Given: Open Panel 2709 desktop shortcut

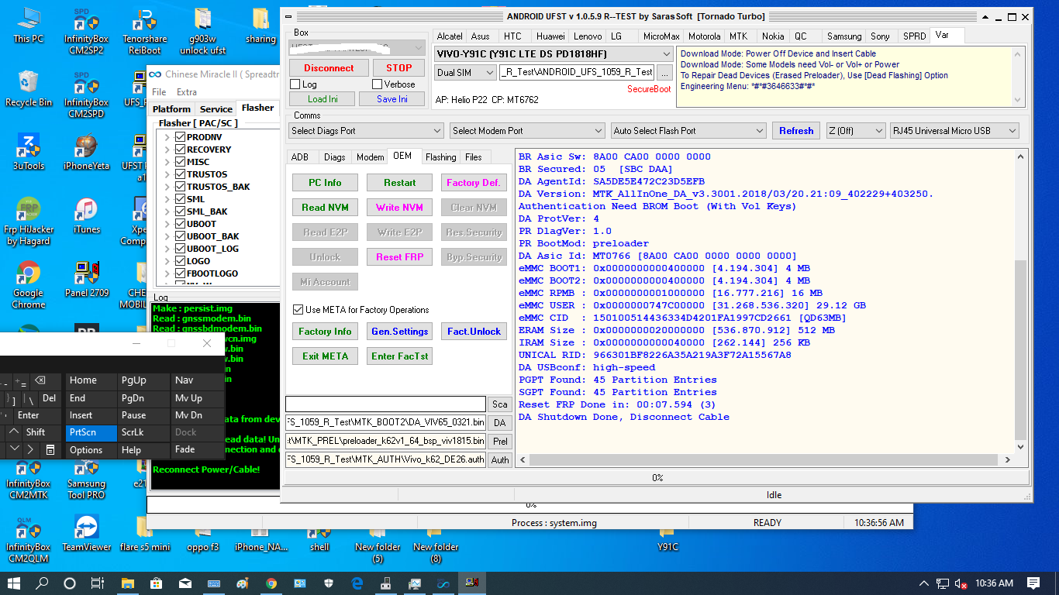Looking at the screenshot, I should [x=86, y=279].
